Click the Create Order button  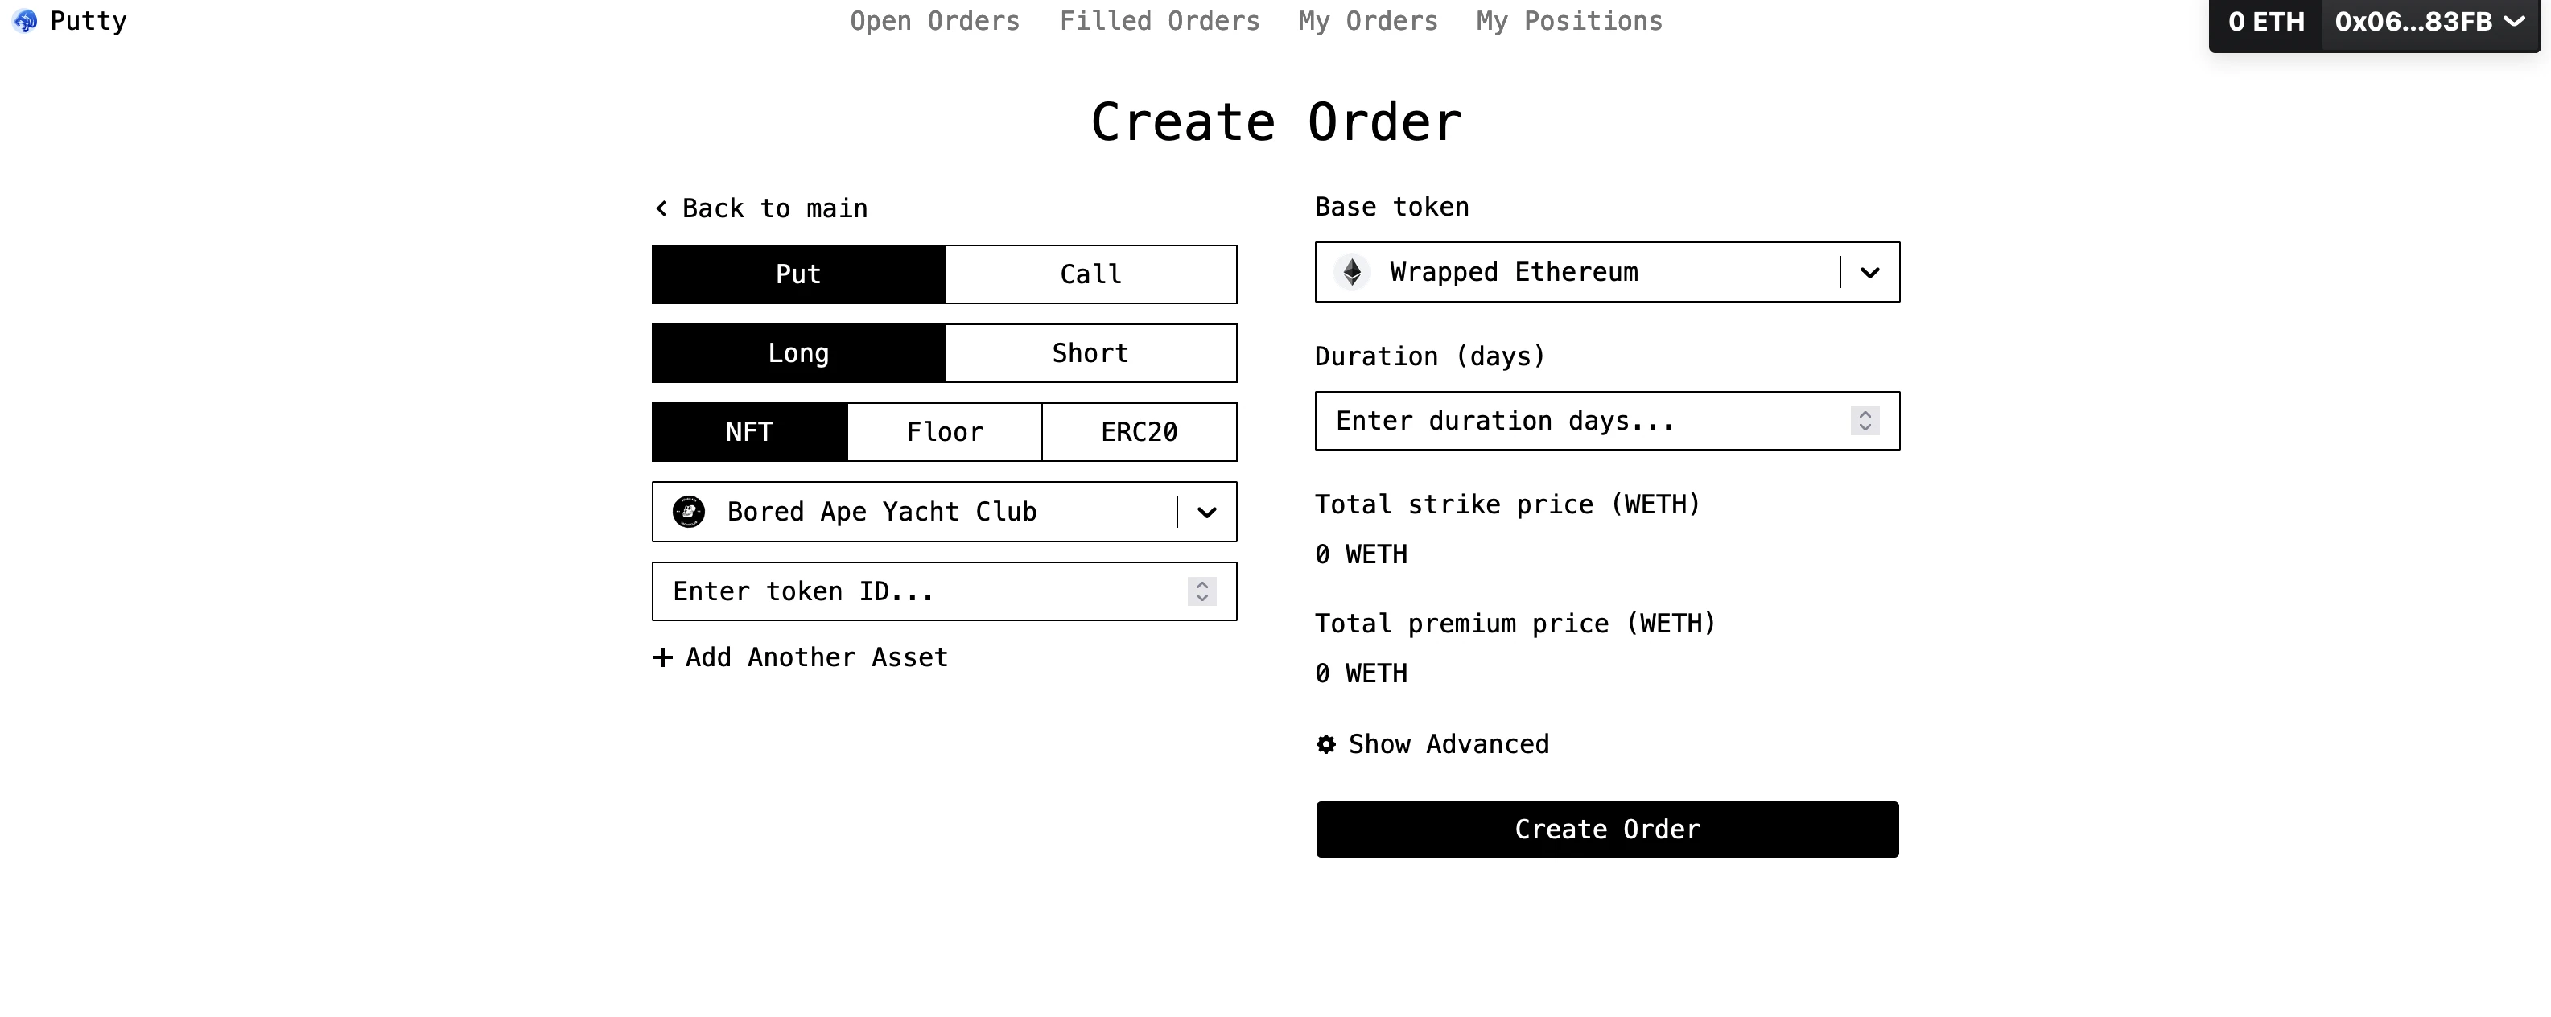tap(1607, 830)
